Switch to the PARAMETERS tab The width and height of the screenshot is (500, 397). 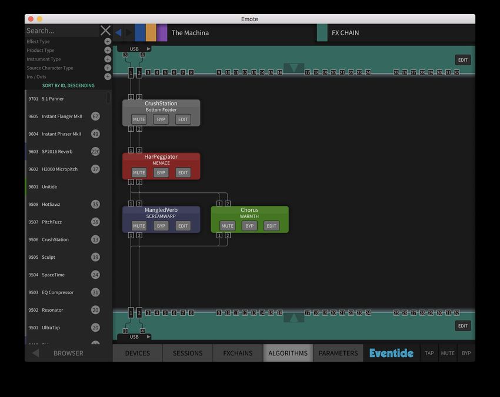[338, 353]
